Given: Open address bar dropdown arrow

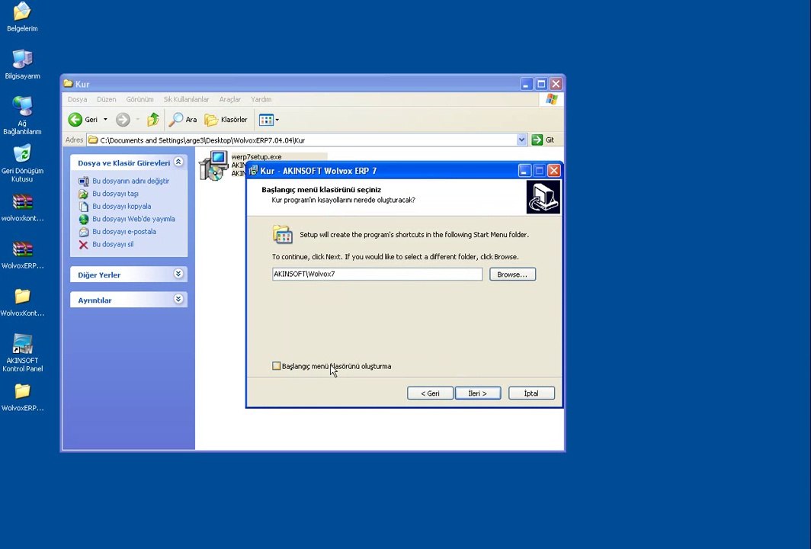Looking at the screenshot, I should (x=521, y=140).
